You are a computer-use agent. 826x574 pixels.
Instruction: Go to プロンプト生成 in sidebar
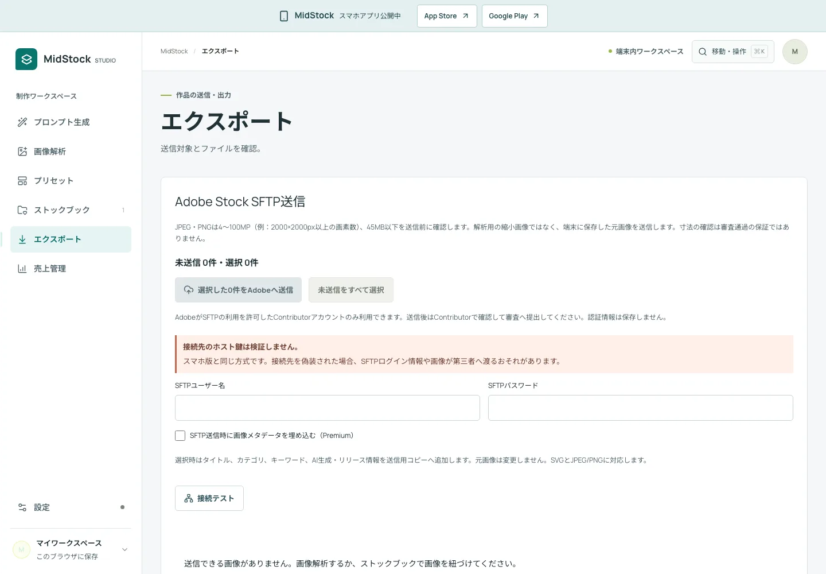coord(71,122)
